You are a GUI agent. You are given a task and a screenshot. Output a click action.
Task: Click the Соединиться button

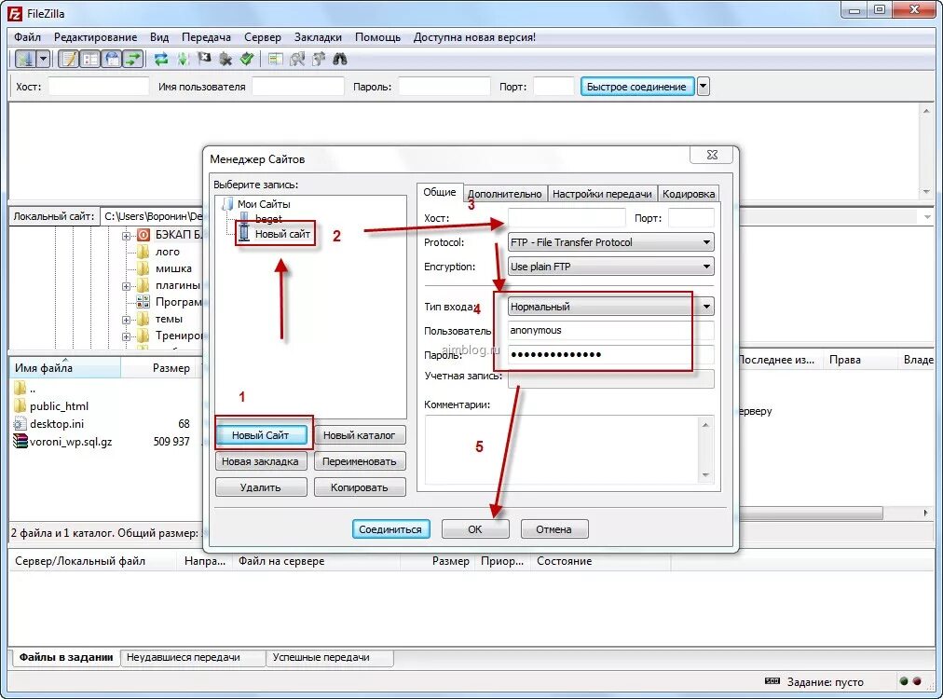coord(390,528)
